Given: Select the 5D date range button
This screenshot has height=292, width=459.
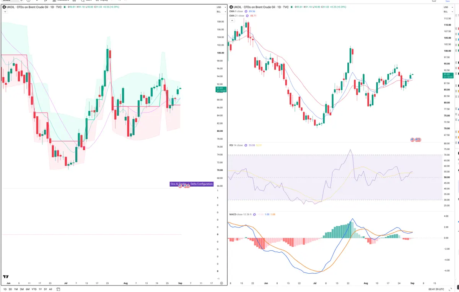Looking at the screenshot, I should pyautogui.click(x=10, y=289).
